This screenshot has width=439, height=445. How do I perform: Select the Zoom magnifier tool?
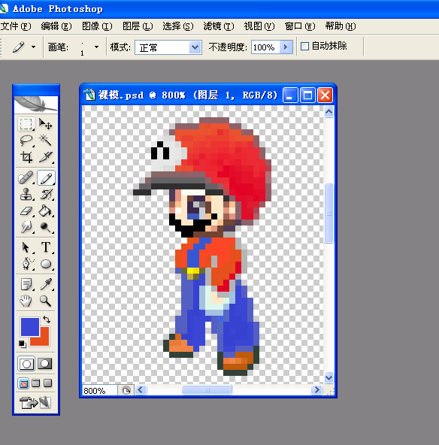coord(45,301)
